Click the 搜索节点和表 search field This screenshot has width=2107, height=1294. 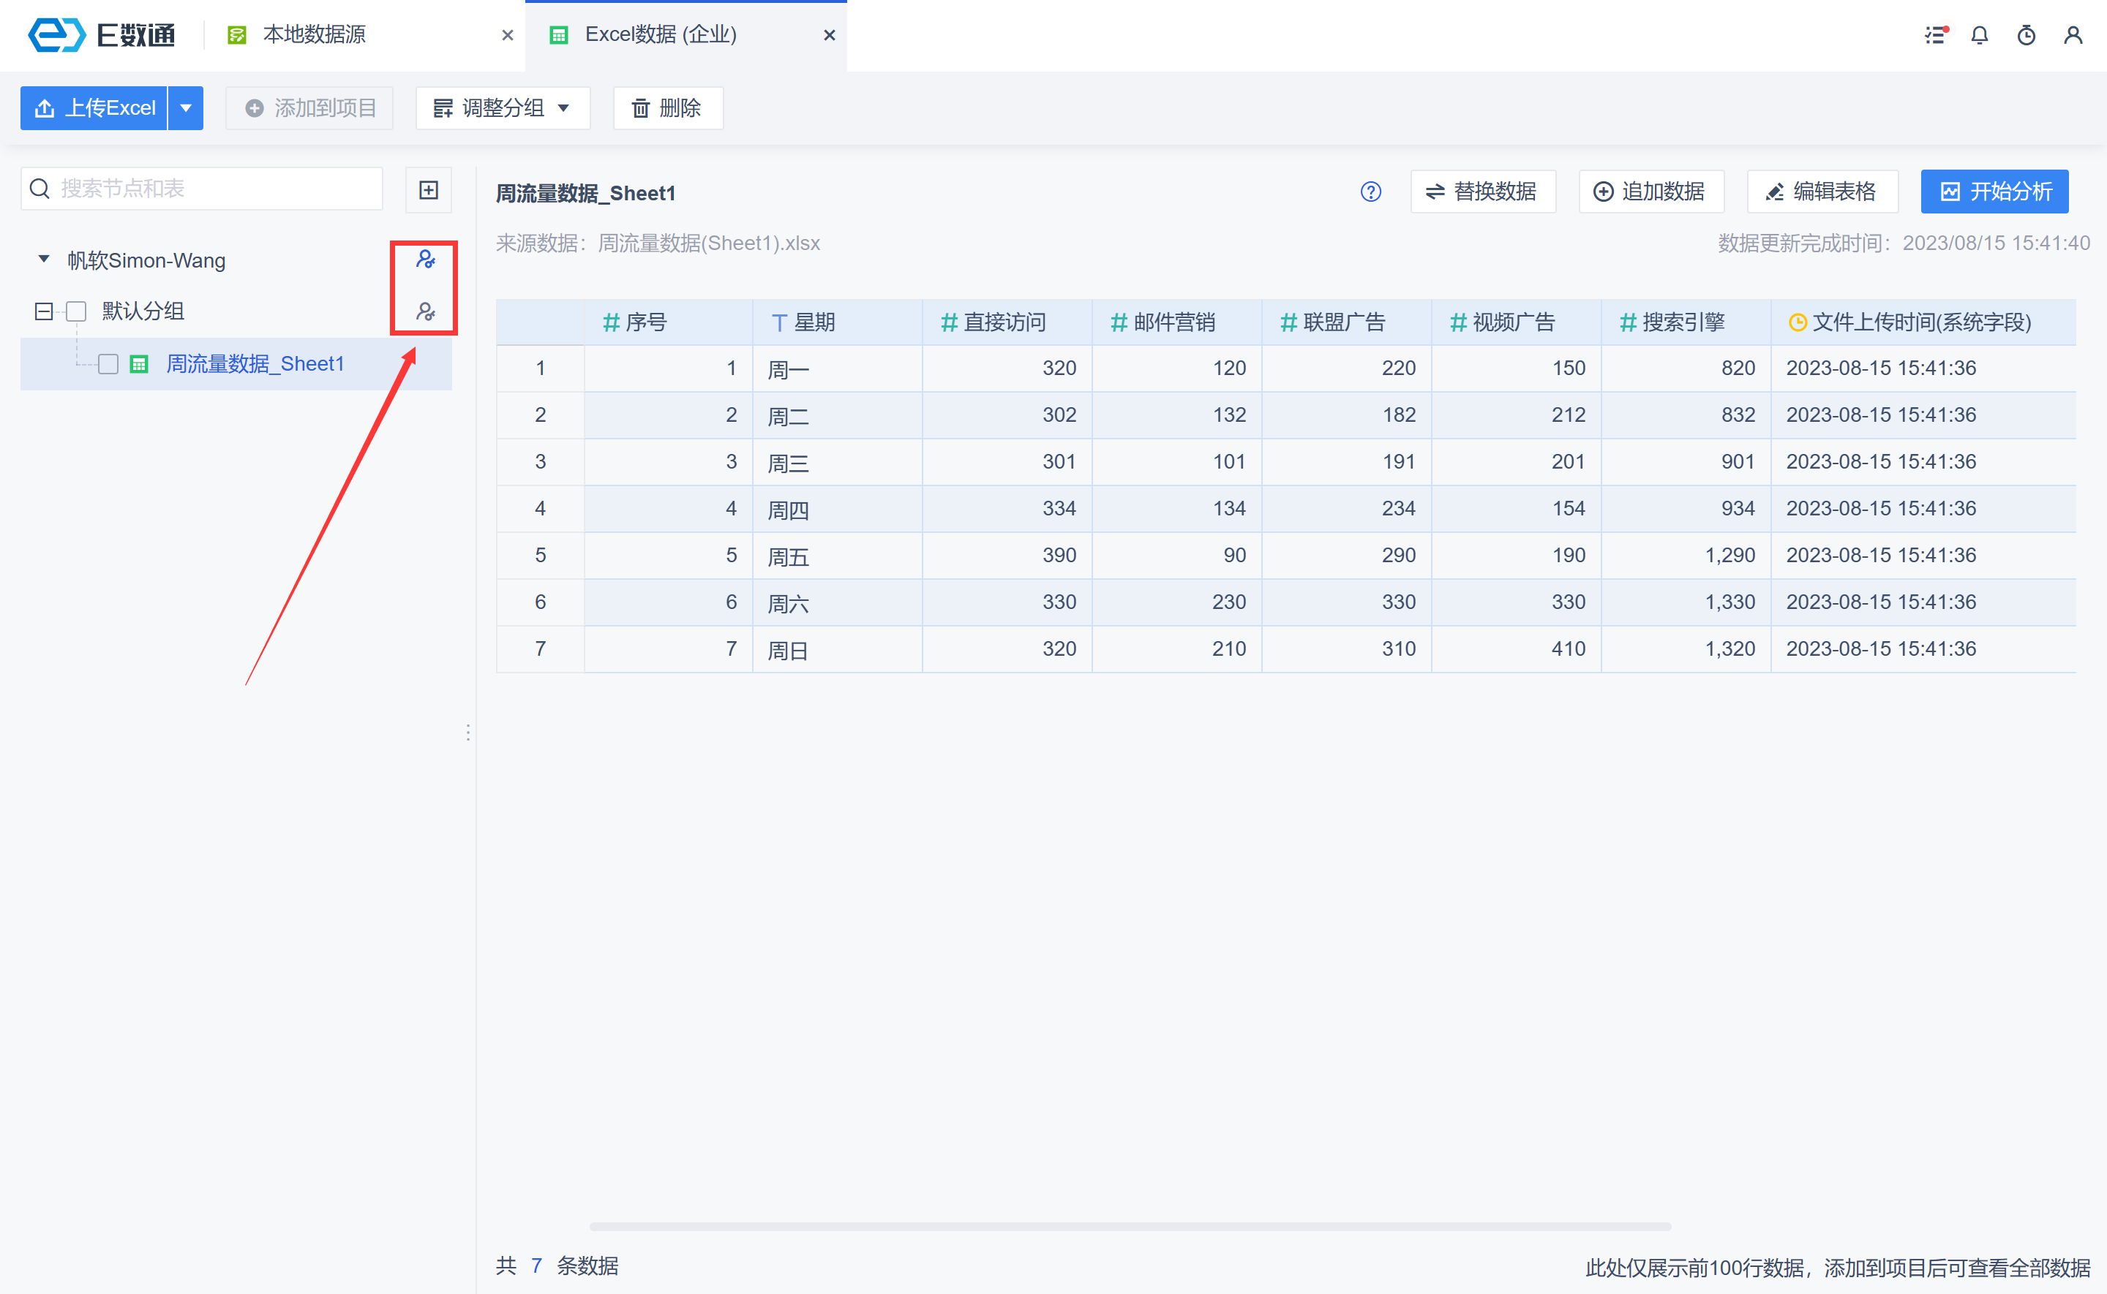214,189
